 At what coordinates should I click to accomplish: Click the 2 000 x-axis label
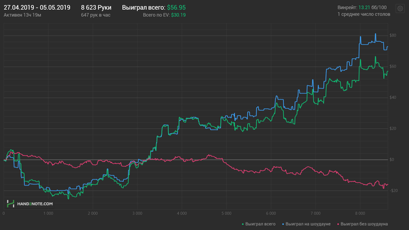click(x=93, y=213)
